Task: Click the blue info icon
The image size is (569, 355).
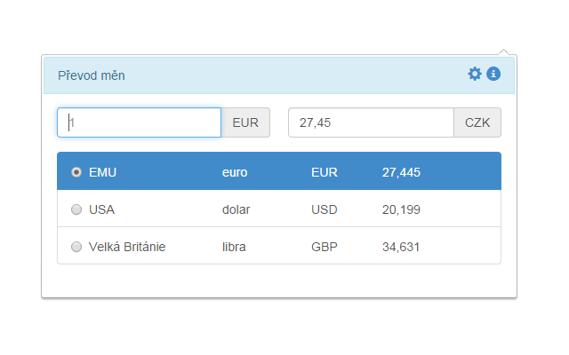Action: [x=493, y=74]
